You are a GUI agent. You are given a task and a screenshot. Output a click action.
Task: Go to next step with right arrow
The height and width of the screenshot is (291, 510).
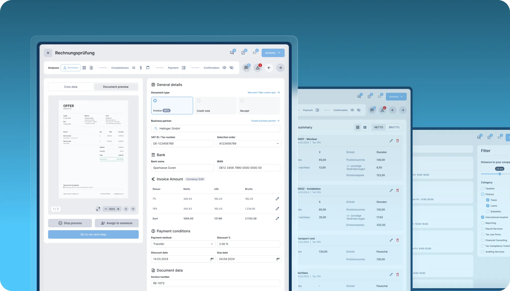pos(280,68)
